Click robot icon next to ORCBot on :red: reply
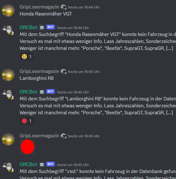This screenshot has height=179, width=176. coord(42,164)
